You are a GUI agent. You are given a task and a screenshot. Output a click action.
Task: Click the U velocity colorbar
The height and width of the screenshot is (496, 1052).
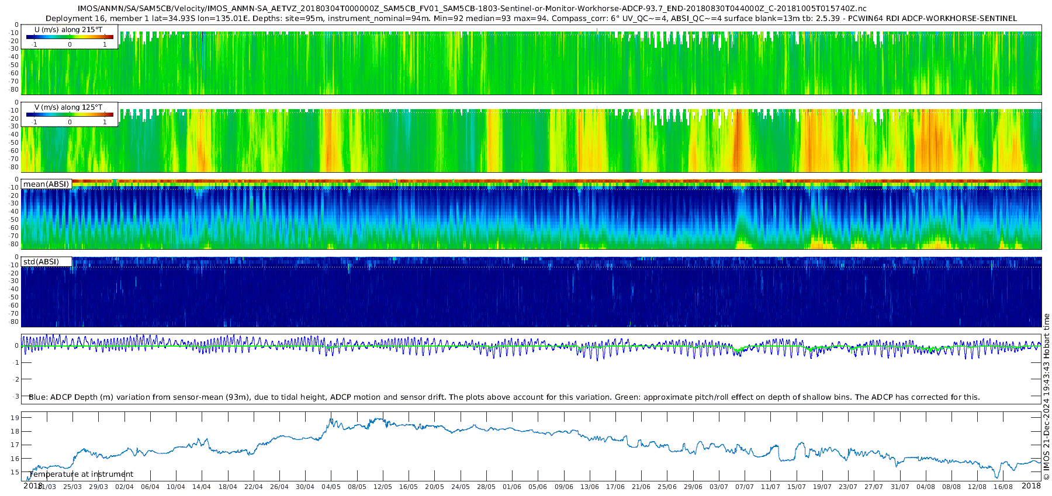[70, 37]
